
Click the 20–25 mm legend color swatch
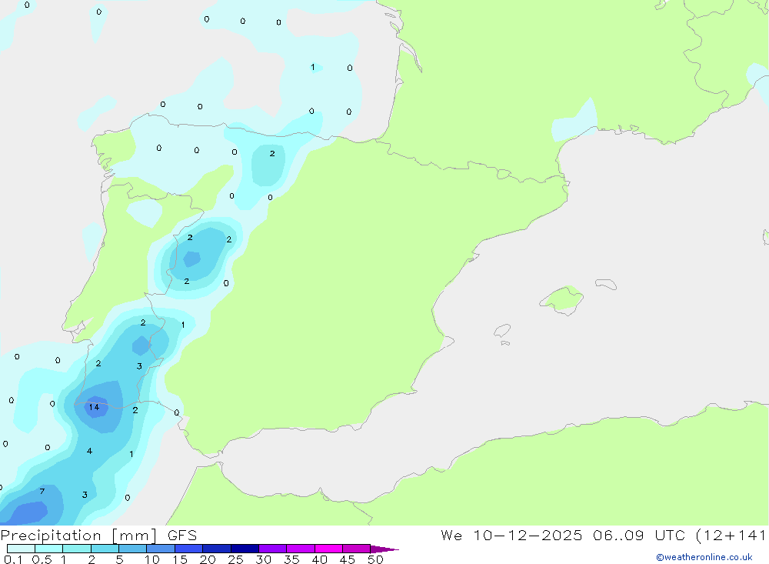(x=217, y=549)
